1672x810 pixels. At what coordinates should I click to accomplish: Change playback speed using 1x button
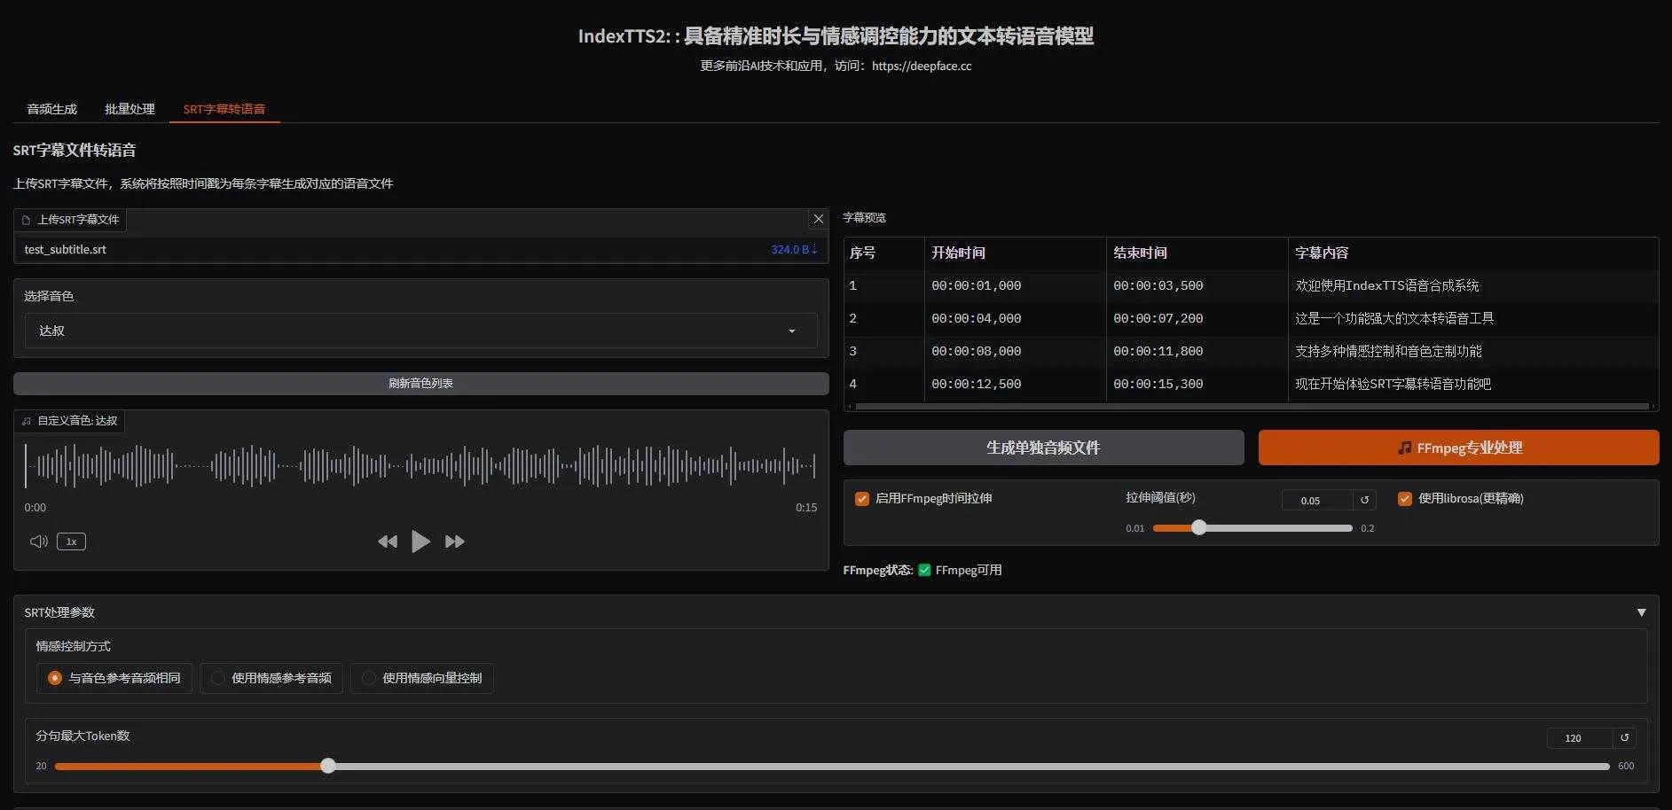[71, 541]
